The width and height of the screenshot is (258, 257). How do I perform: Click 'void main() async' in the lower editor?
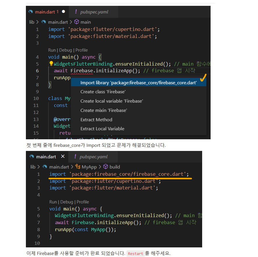(73, 209)
